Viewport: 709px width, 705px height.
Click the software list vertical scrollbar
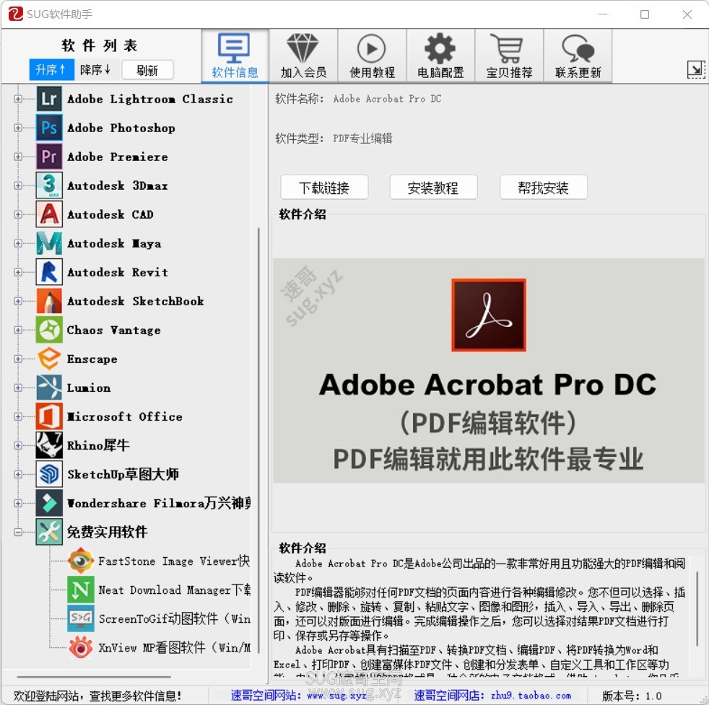258,441
